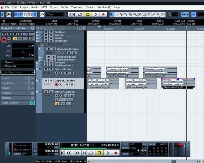Image resolution: width=204 pixels, height=163 pixels.
Task: Mute the Electro-Proton track
Action: click(x=46, y=69)
